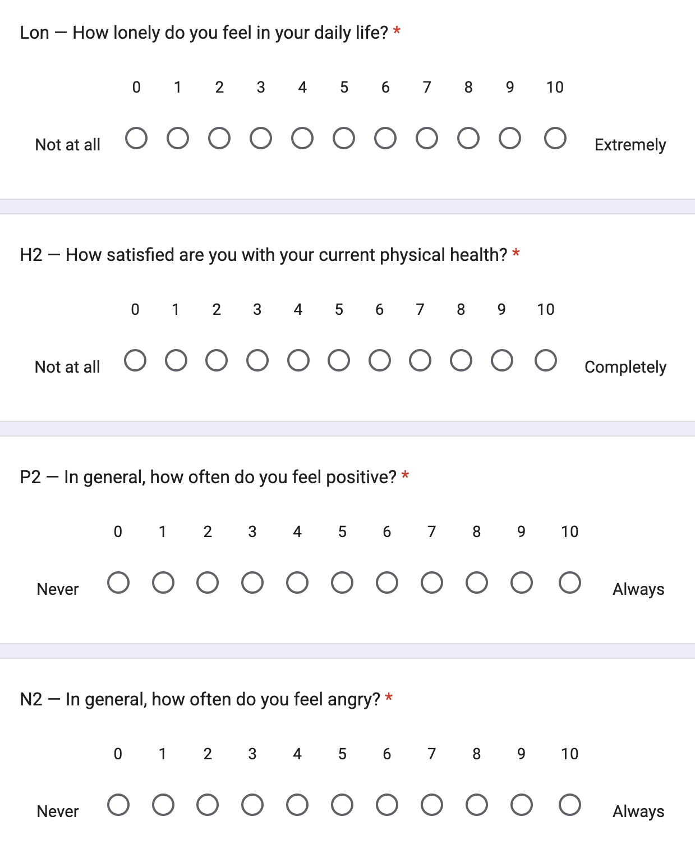Select 1 for feeling angry
This screenshot has height=853, width=695.
tap(163, 805)
